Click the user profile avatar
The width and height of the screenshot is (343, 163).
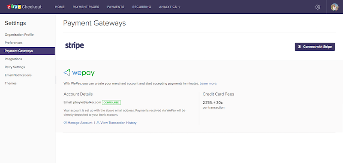(x=334, y=7)
